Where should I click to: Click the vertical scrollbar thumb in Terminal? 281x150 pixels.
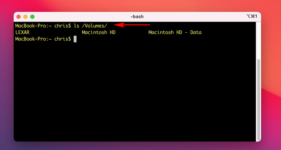[259, 100]
